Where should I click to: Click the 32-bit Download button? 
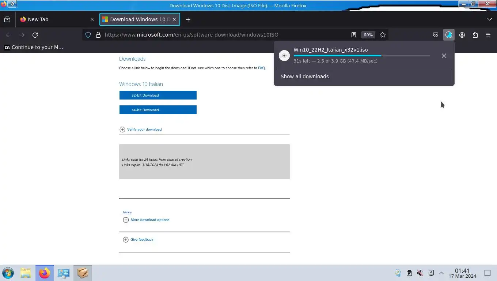pos(158,95)
